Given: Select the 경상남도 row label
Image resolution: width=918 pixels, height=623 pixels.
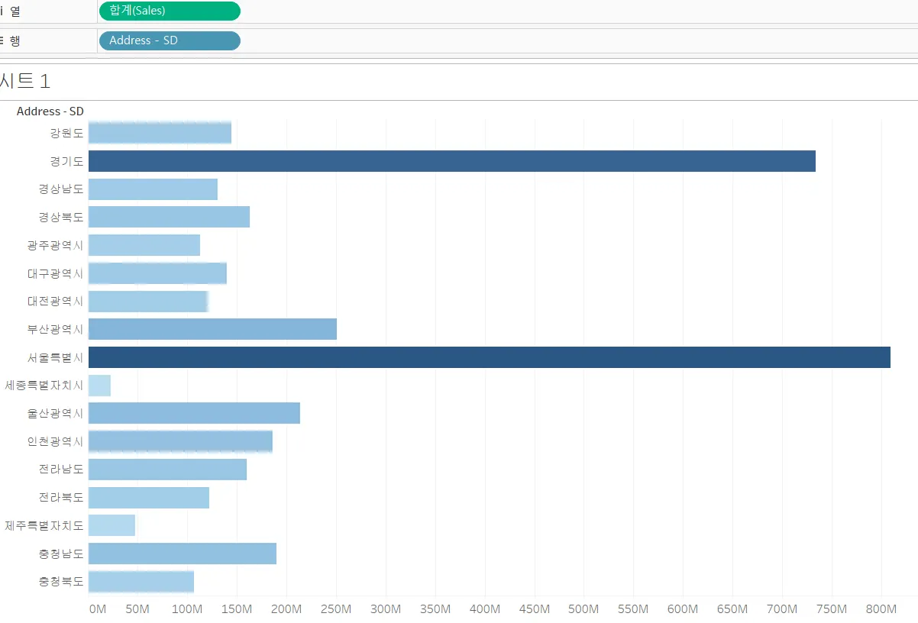Looking at the screenshot, I should [61, 189].
